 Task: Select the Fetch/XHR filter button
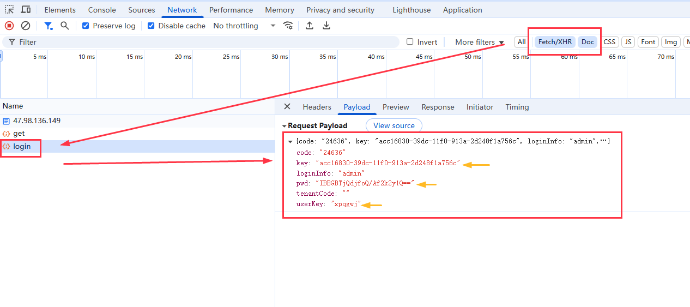pyautogui.click(x=555, y=42)
